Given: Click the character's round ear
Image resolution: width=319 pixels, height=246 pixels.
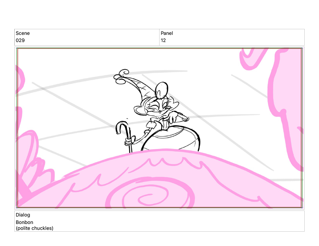Looking at the screenshot, I should [161, 90].
